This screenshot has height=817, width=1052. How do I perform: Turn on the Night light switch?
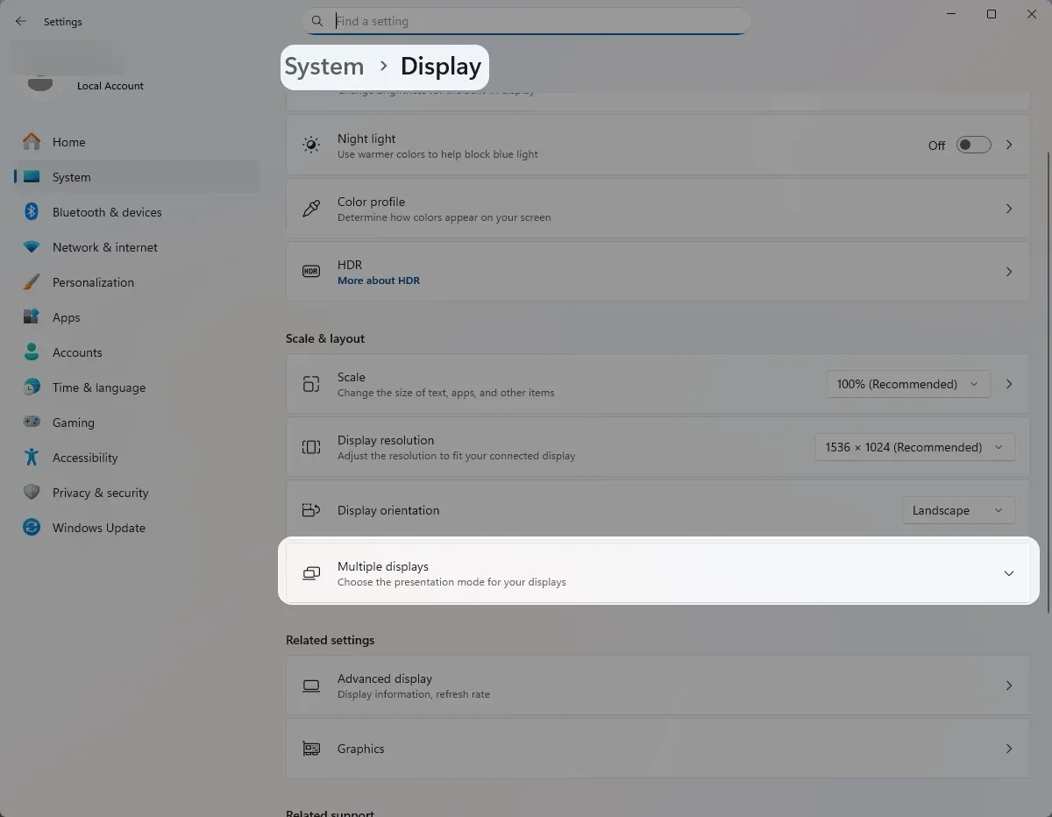pyautogui.click(x=973, y=145)
